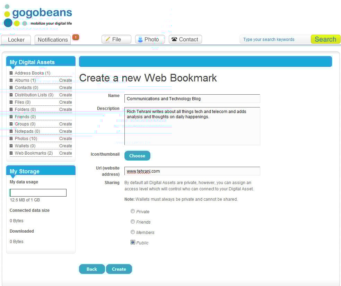Open the Locker tab
The image size is (341, 286).
pos(16,40)
